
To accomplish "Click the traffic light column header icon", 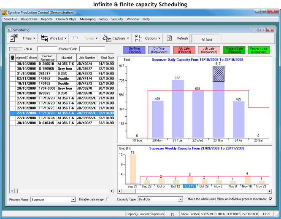I will point(12,58).
